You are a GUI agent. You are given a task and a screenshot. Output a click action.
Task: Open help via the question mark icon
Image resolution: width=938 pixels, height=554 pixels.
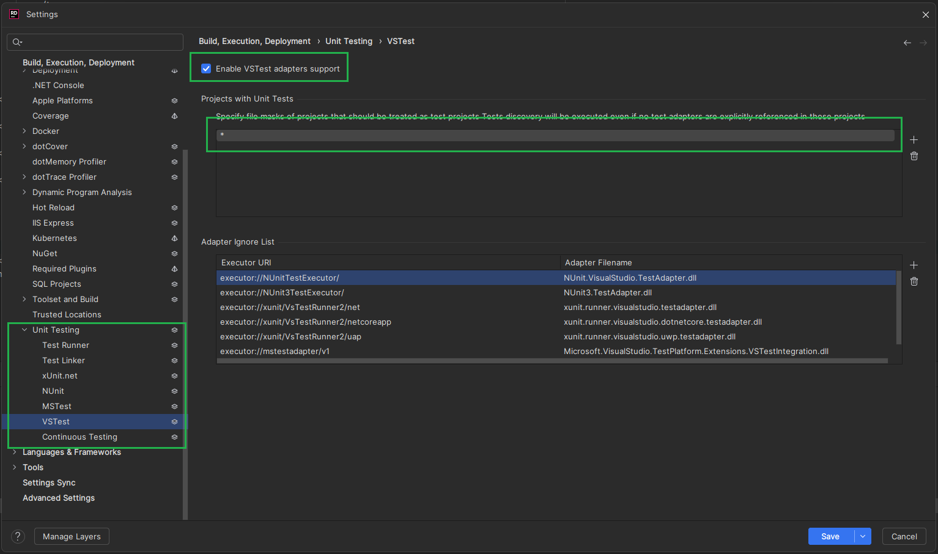tap(17, 536)
